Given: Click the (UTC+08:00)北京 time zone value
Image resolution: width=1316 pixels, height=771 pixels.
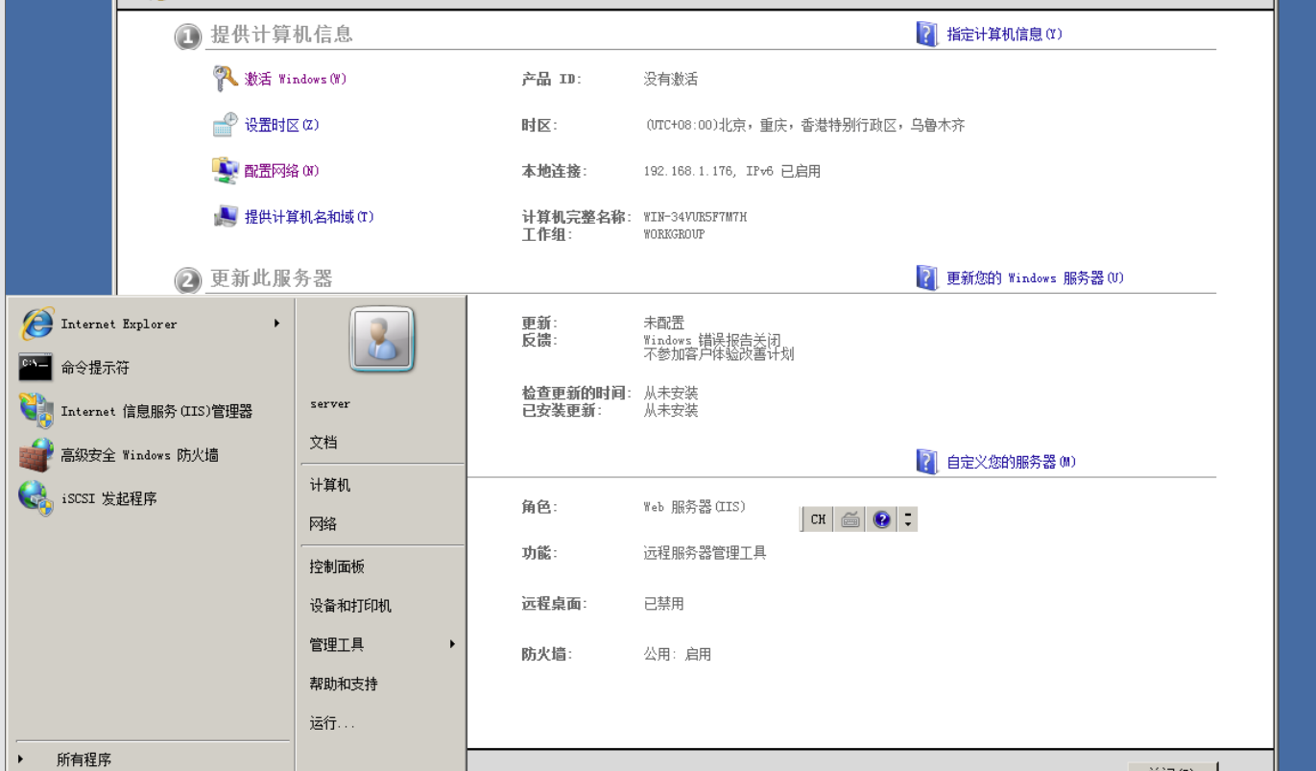Looking at the screenshot, I should (x=804, y=125).
